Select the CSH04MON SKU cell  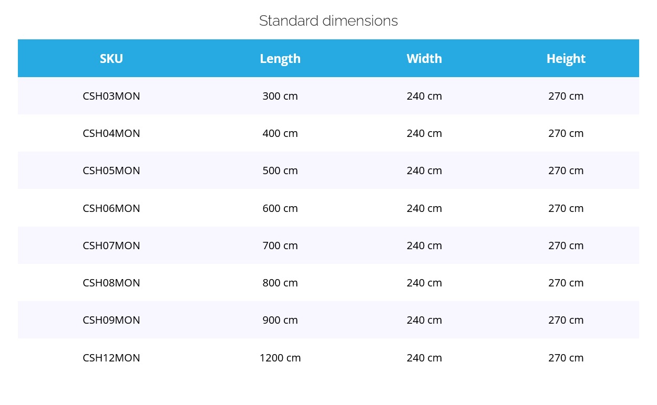pos(111,133)
